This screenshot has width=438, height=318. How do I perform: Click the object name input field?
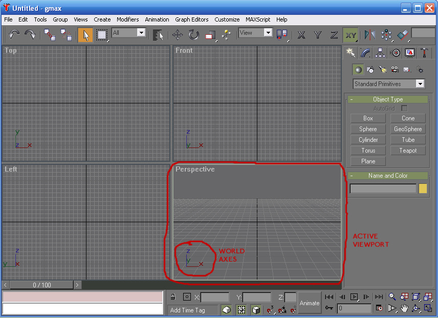[383, 188]
